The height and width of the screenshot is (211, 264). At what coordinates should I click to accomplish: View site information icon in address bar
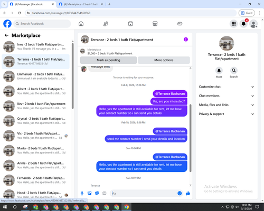pyautogui.click(x=28, y=13)
